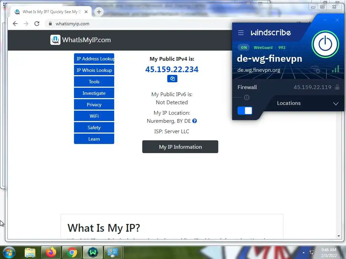Go forward in the browser

pos(26,24)
